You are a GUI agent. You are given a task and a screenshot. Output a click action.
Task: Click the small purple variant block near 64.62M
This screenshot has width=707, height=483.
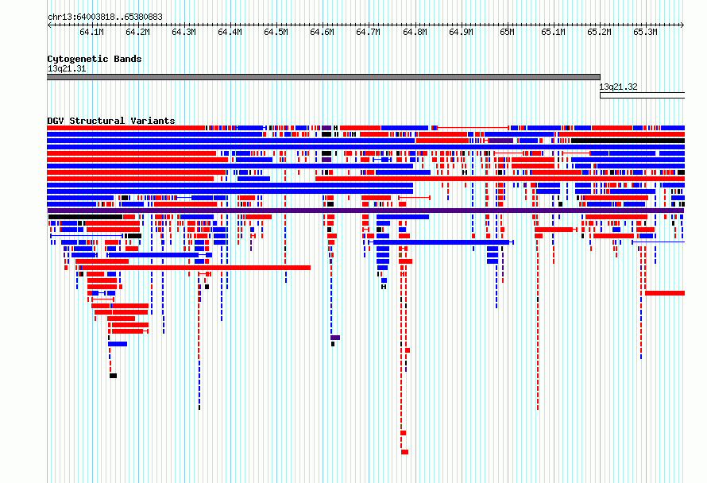[x=335, y=338]
